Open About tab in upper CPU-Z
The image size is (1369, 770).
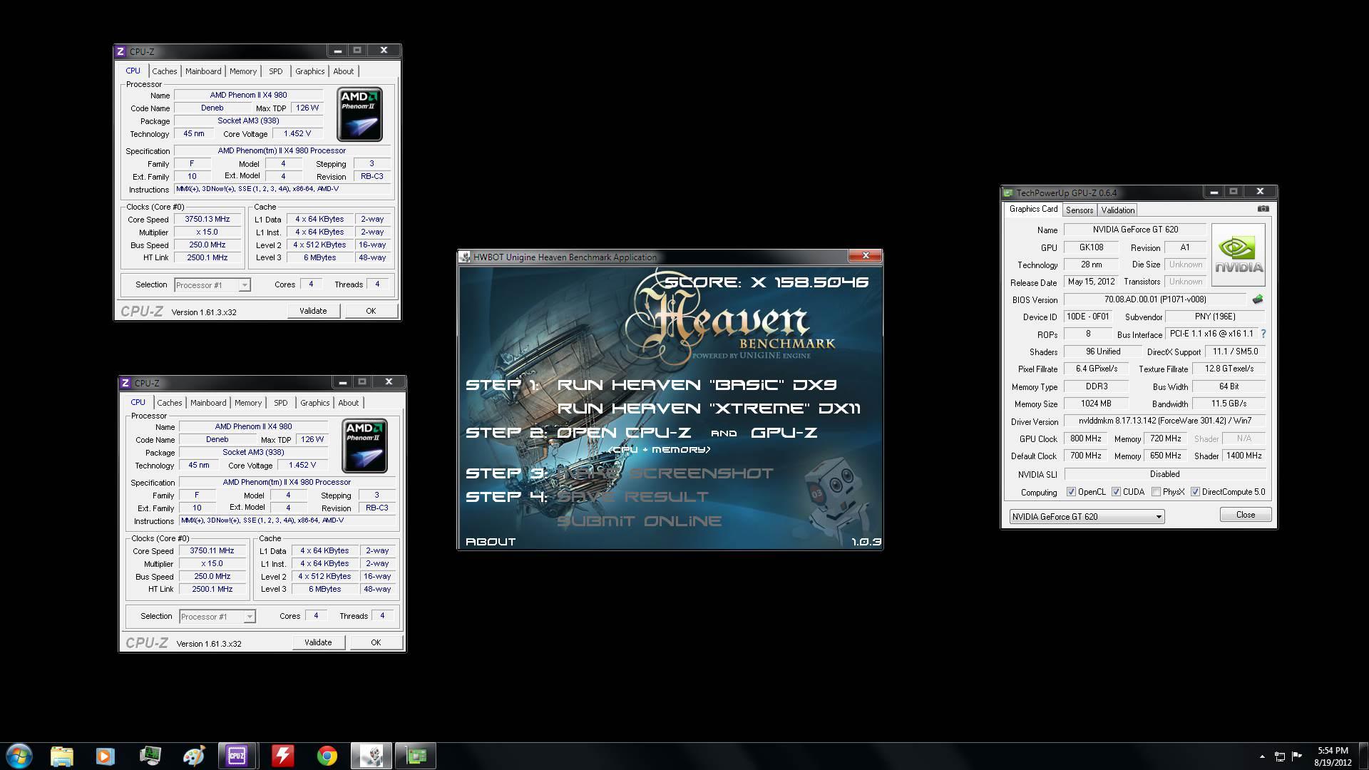(344, 71)
